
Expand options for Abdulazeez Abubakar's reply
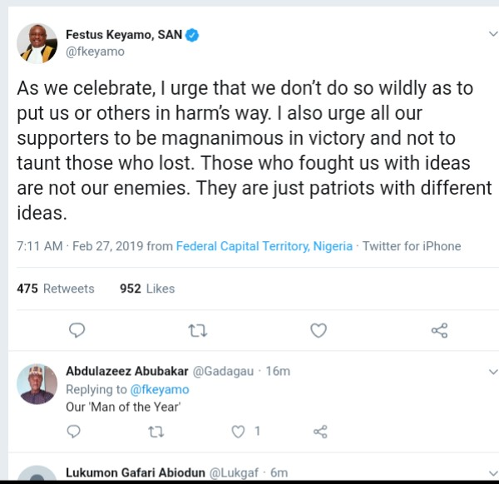pos(492,371)
